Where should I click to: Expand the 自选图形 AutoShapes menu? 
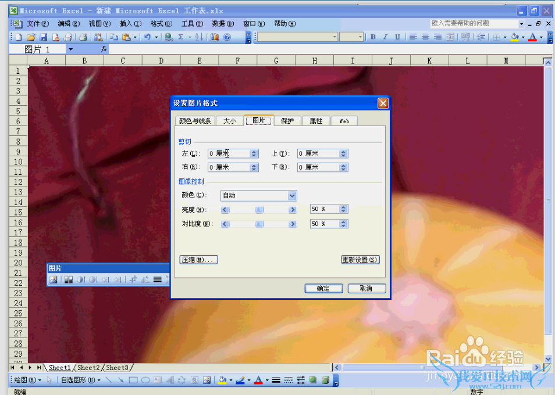80,380
